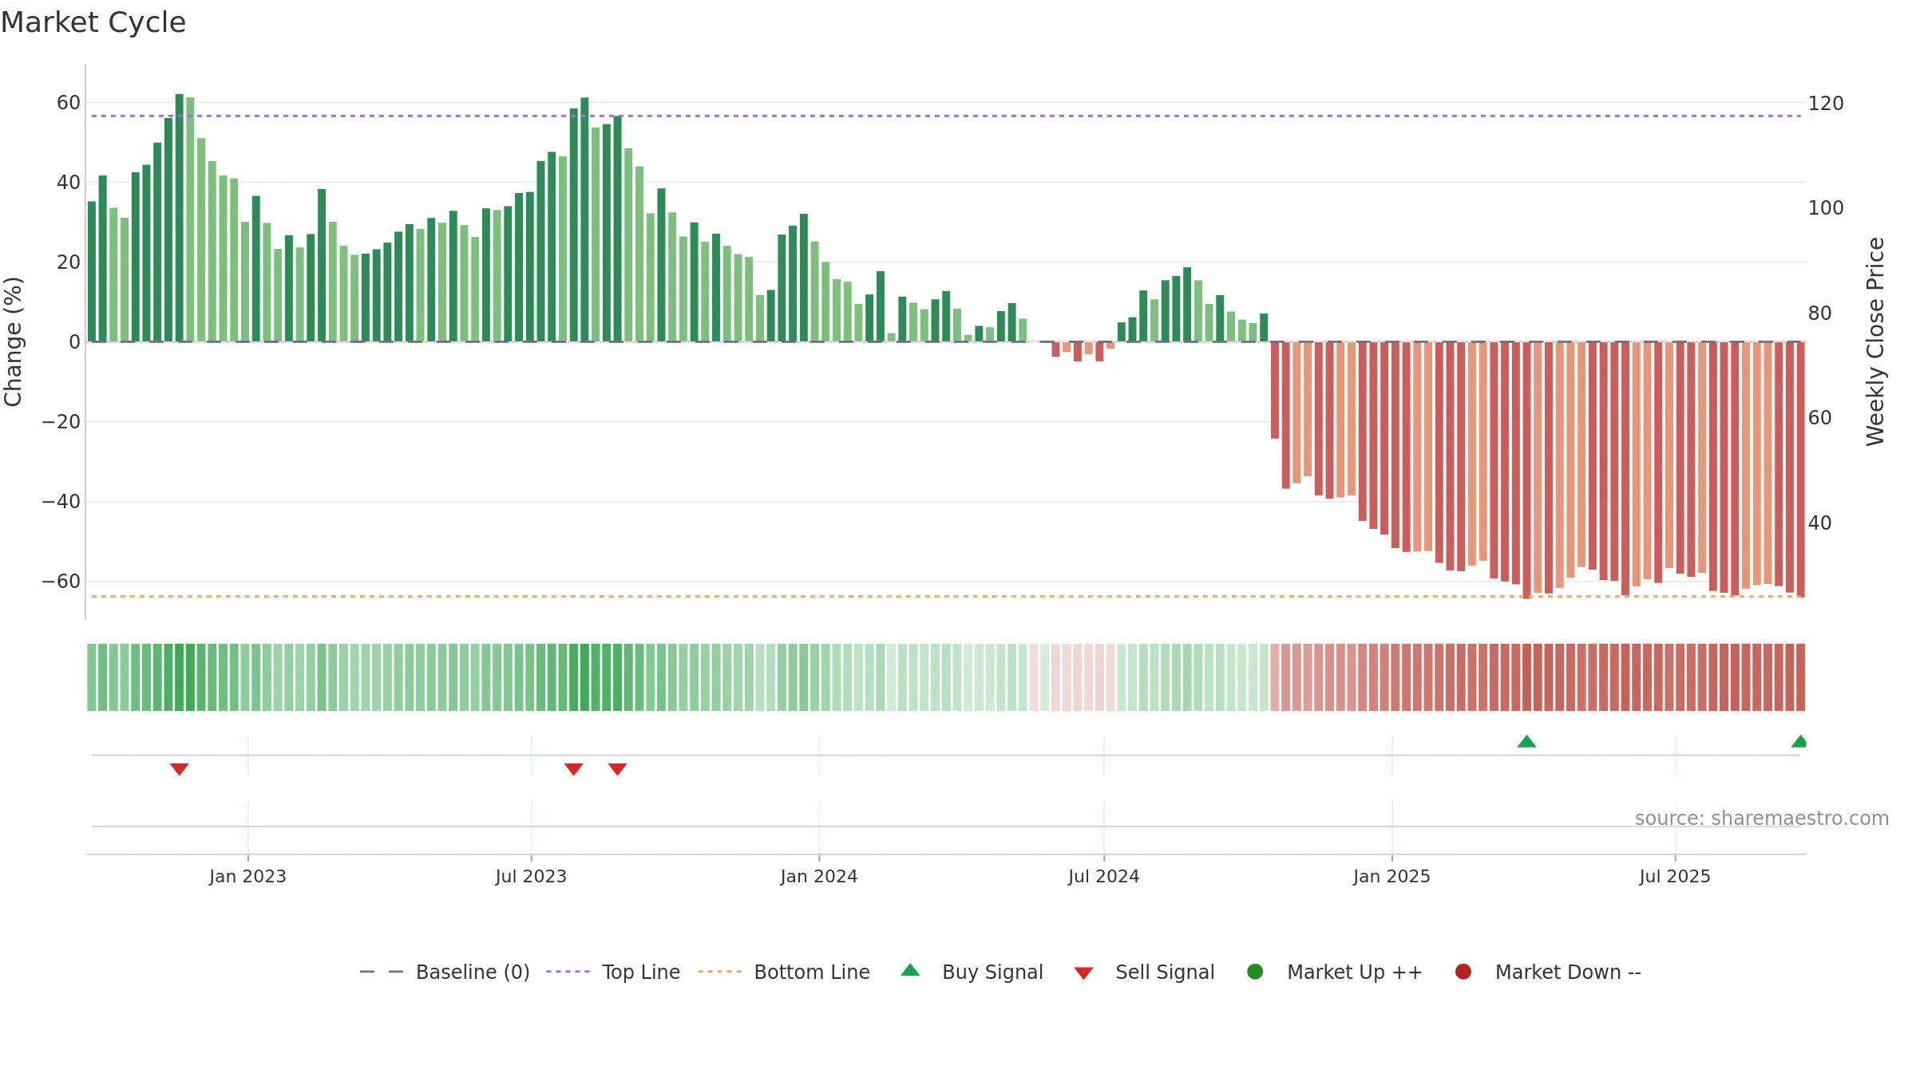Click the −60 tick on Change axis
The image size is (1916, 1077).
click(61, 581)
